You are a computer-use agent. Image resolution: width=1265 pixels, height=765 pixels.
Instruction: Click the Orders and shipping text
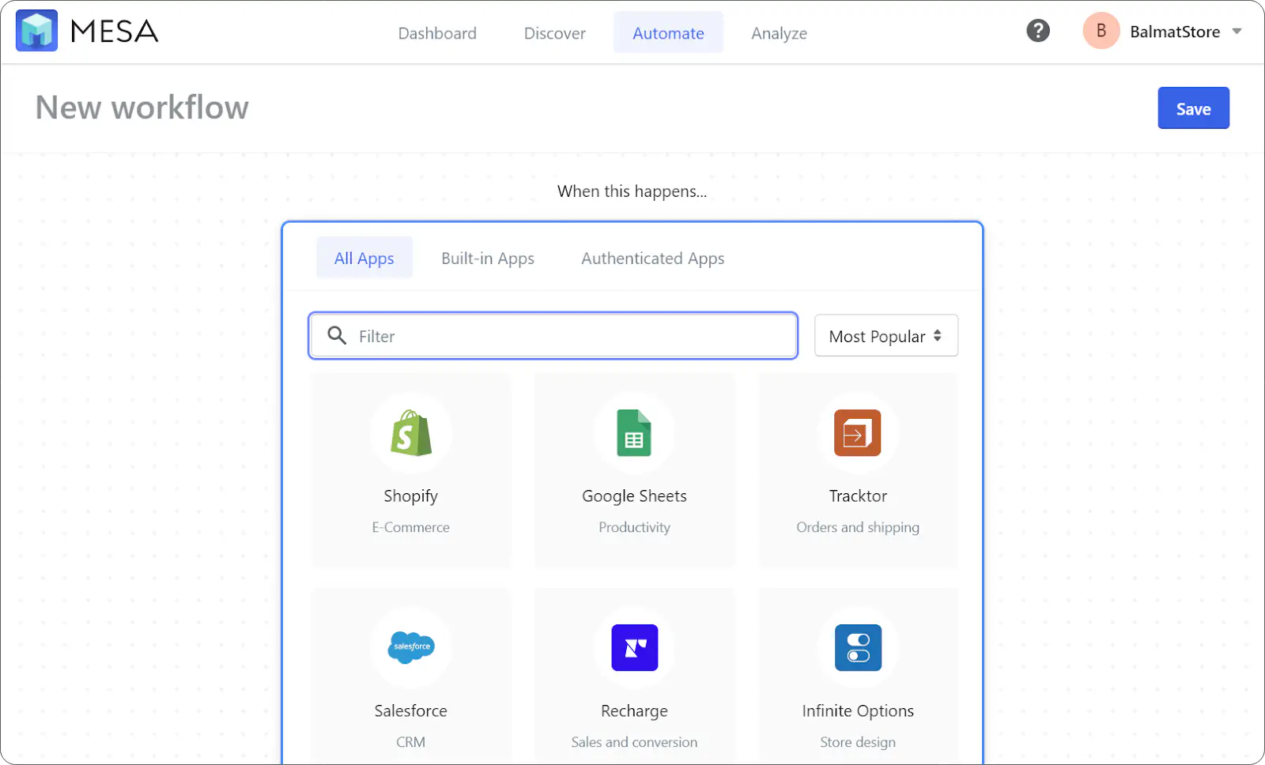click(858, 527)
